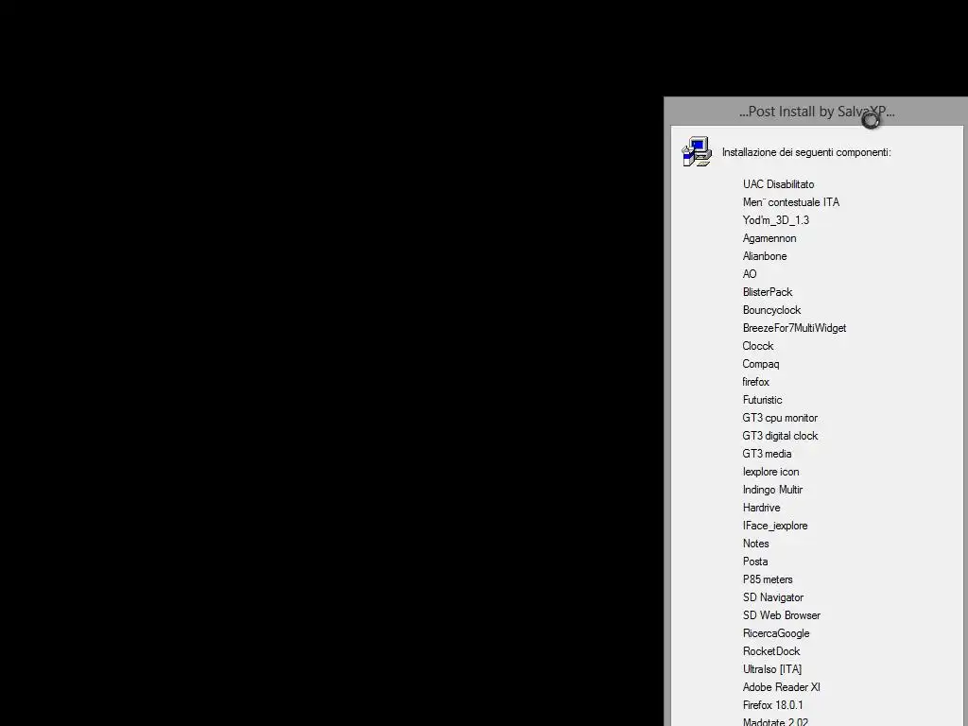Select the 'Hardrive' component
Viewport: 968px width, 726px height.
tap(761, 508)
